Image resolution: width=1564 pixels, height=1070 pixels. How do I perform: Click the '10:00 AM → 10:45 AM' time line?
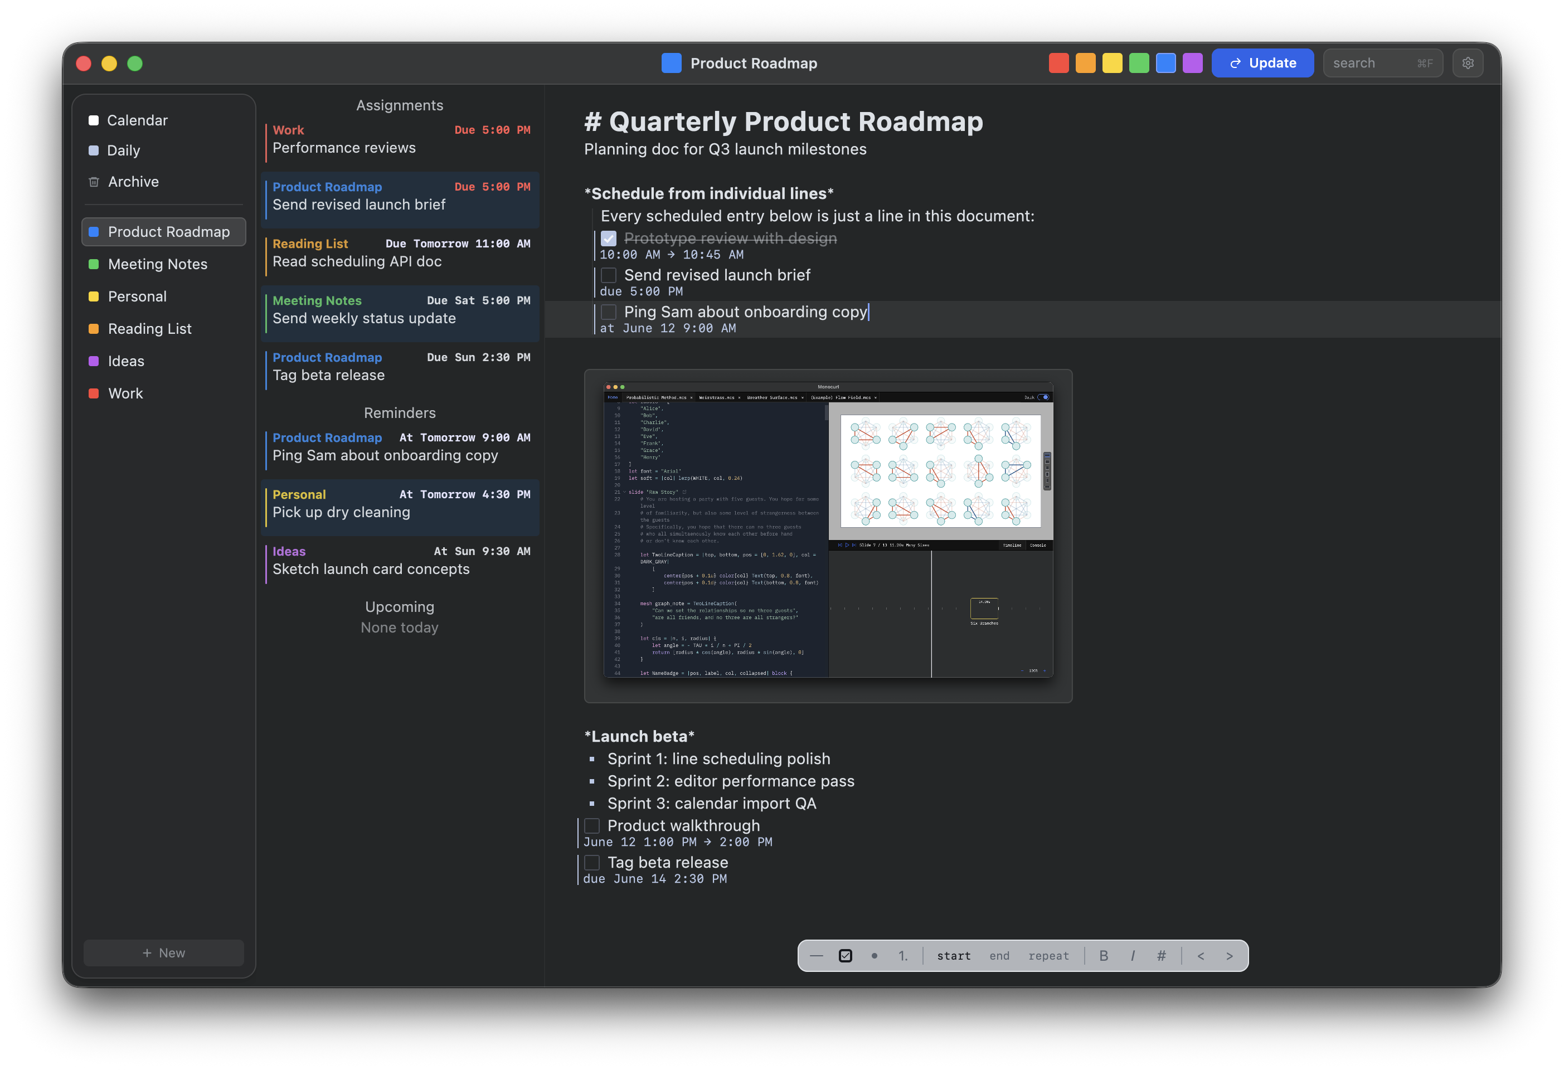point(671,254)
